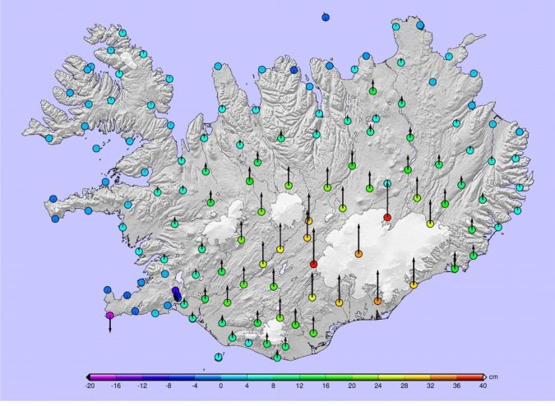The image size is (555, 406).
Task: Click the white right arrow end of color bar
Action: [x=485, y=377]
